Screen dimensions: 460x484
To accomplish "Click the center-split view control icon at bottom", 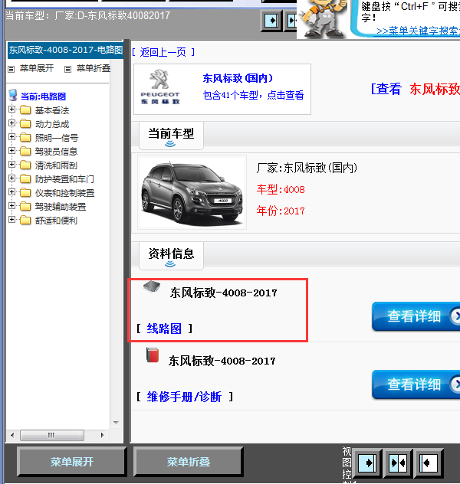I will 398,463.
